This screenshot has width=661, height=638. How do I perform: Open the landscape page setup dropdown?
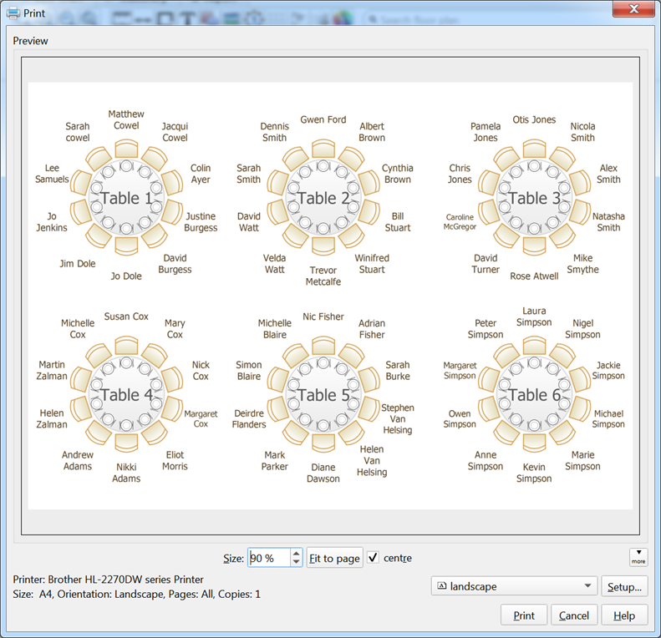588,586
